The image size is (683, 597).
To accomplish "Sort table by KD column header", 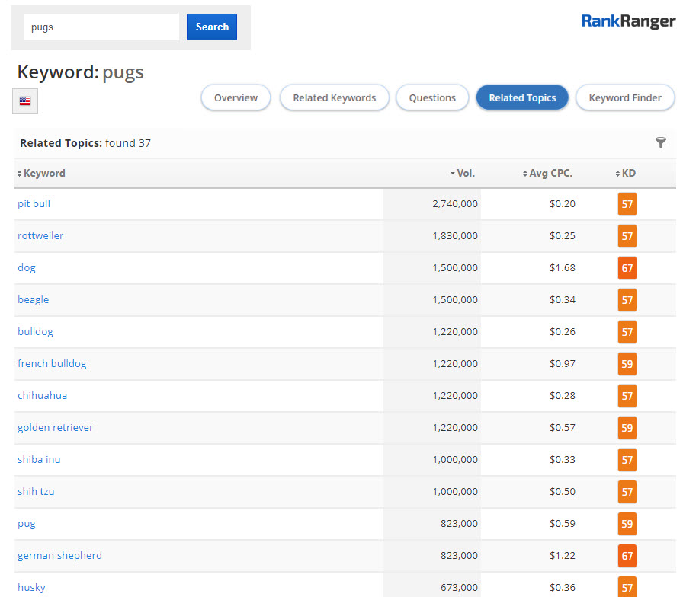I will tap(628, 174).
